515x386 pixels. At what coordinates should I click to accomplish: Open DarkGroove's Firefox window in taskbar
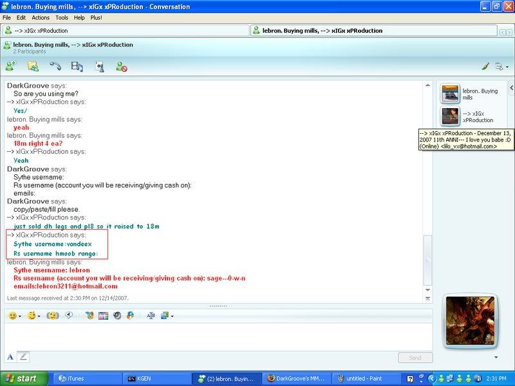tap(297, 378)
